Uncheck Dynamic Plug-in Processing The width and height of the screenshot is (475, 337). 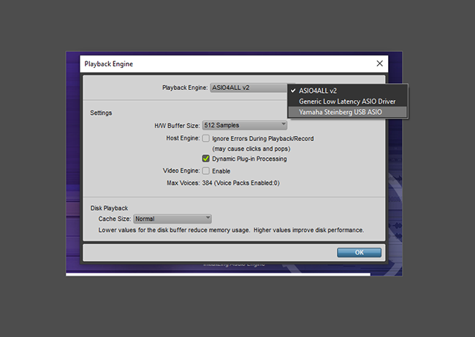coord(206,159)
